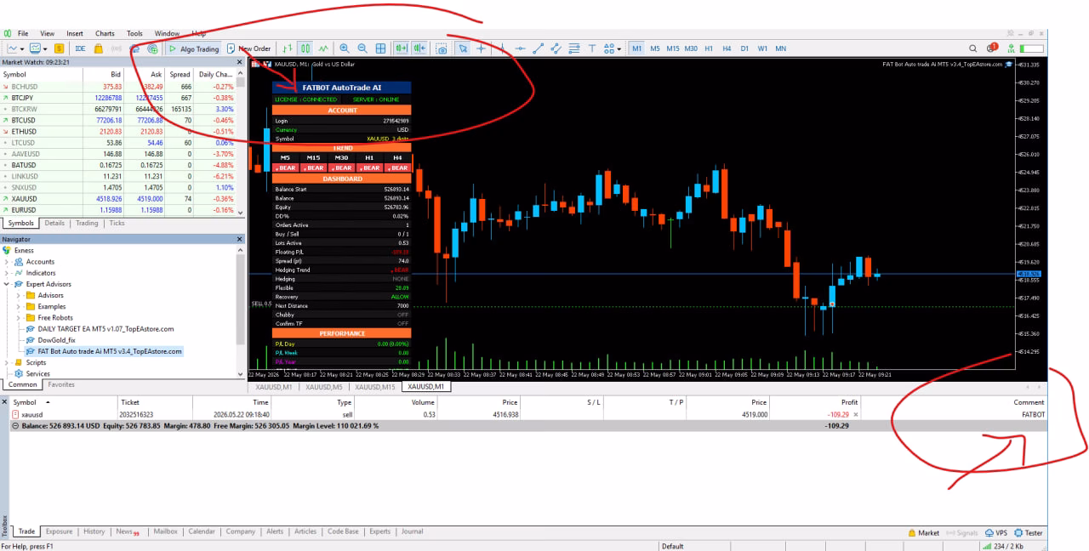Select the D1 timeframe
The image size is (1089, 551).
(744, 48)
